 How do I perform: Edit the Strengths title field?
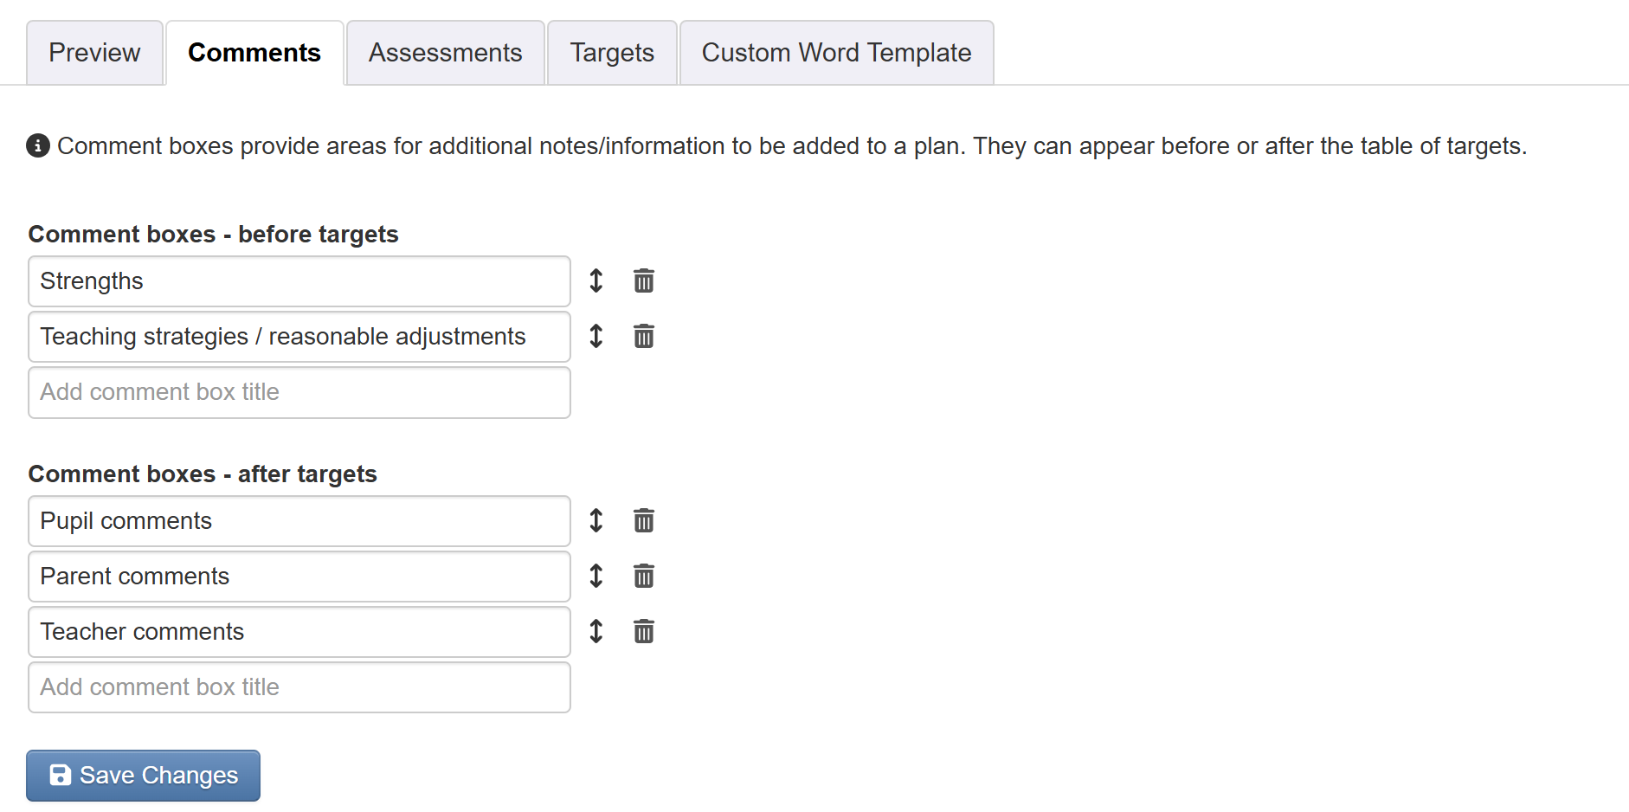click(x=299, y=281)
